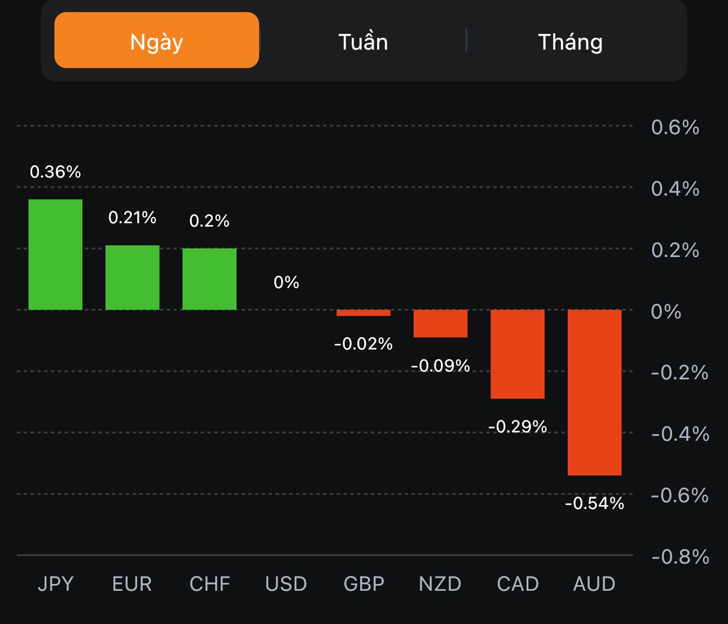Open the Tháng (Month) tab
This screenshot has width=728, height=624.
point(570,42)
